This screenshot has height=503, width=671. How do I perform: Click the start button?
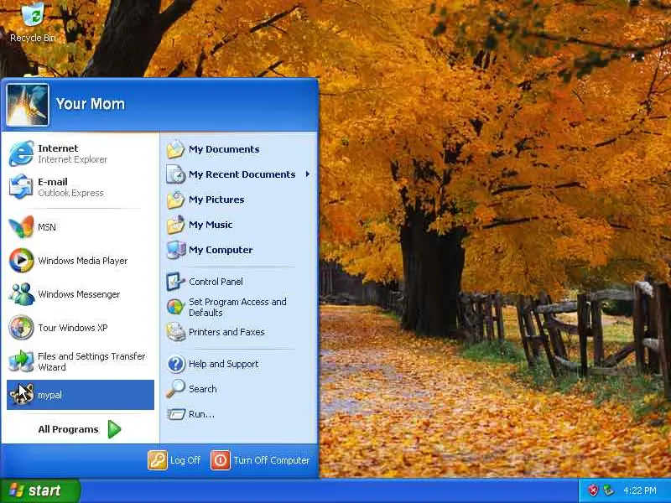point(40,490)
